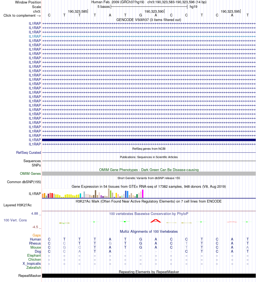
Task: Click the GTEx tissue expression bar chart
Action: [93, 193]
